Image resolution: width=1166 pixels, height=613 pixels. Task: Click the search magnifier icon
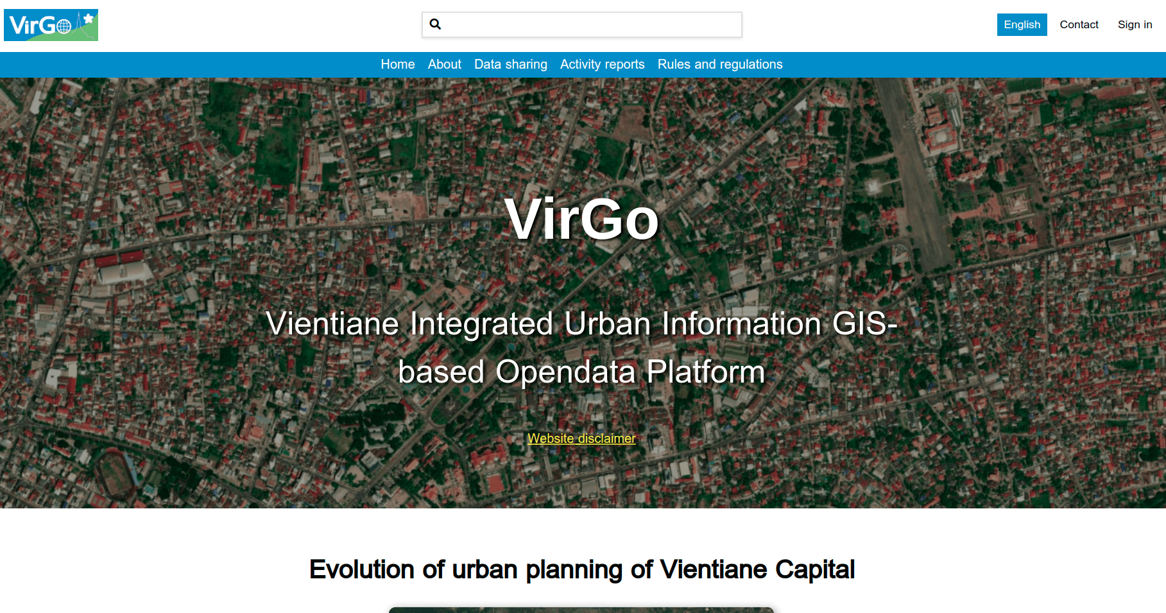(x=435, y=24)
